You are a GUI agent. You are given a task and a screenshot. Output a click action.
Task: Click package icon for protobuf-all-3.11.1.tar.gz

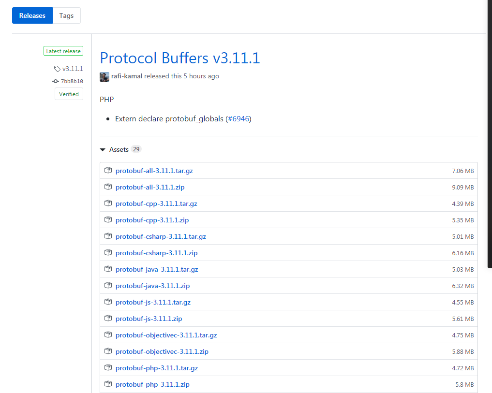tap(108, 170)
